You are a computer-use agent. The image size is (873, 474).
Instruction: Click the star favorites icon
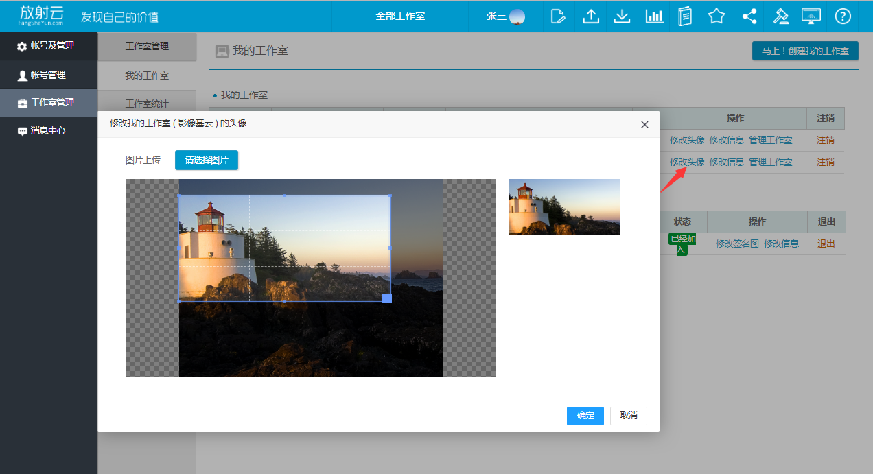pos(717,16)
